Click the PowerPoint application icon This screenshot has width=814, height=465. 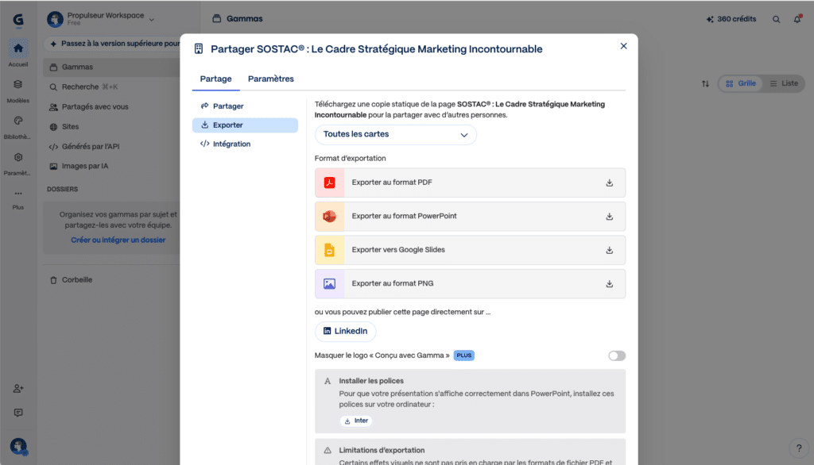pyautogui.click(x=329, y=216)
